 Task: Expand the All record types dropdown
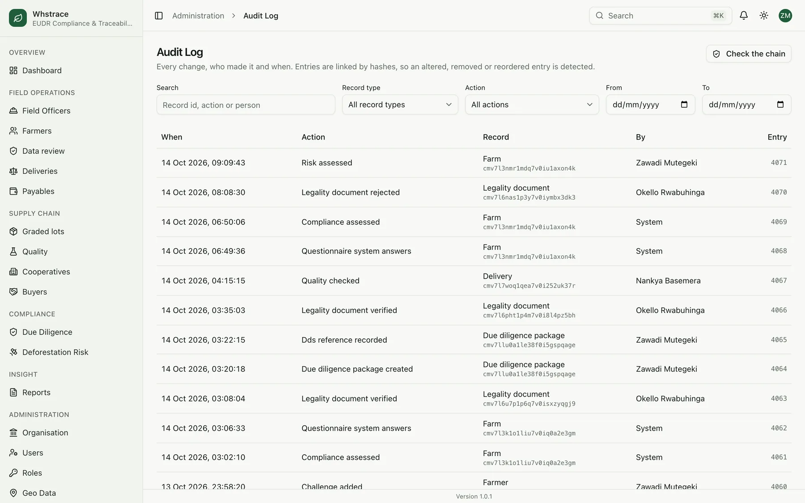point(400,104)
